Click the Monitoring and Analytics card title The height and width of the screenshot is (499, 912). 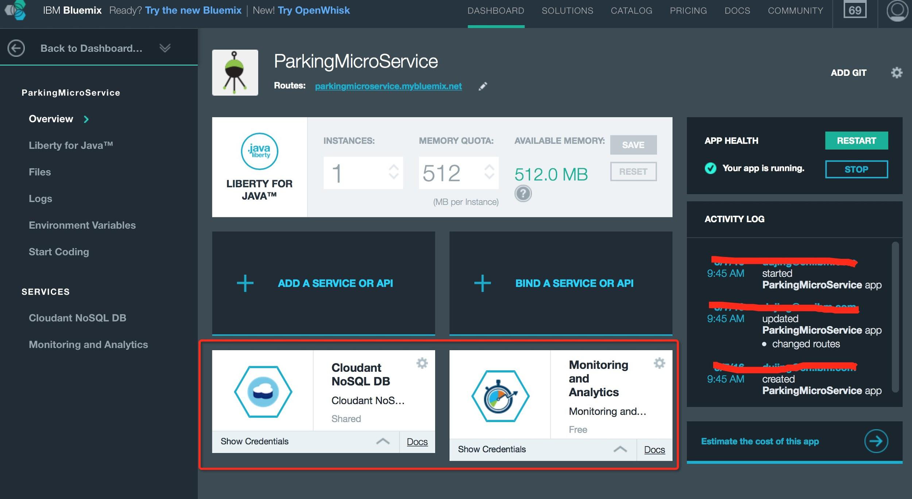[x=598, y=378]
